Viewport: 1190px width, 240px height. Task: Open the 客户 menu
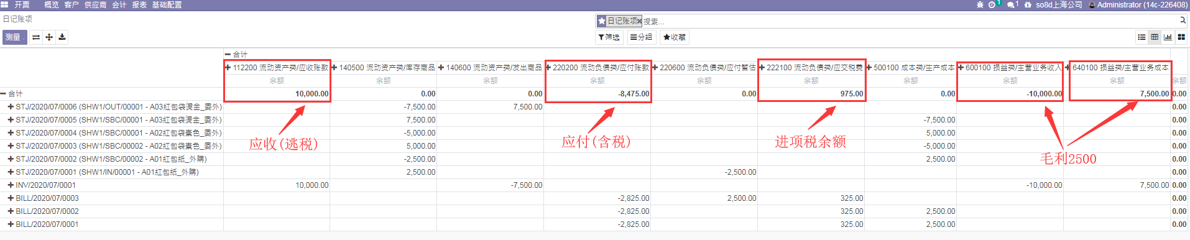[71, 4]
